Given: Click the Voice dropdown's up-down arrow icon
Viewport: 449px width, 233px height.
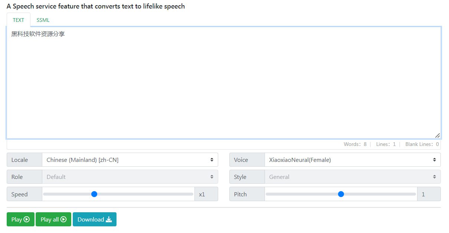Looking at the screenshot, I should point(434,160).
